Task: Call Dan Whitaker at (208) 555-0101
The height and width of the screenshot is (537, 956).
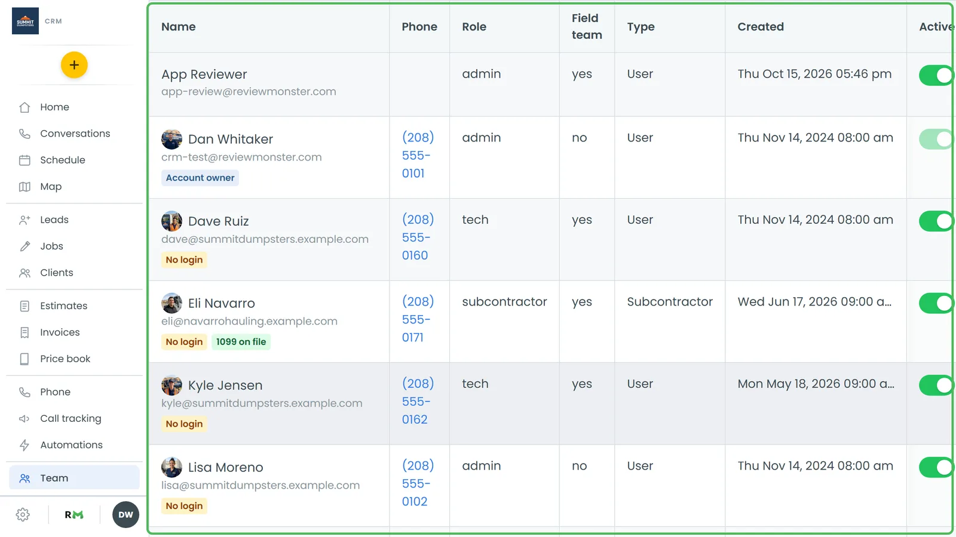Action: [x=418, y=155]
